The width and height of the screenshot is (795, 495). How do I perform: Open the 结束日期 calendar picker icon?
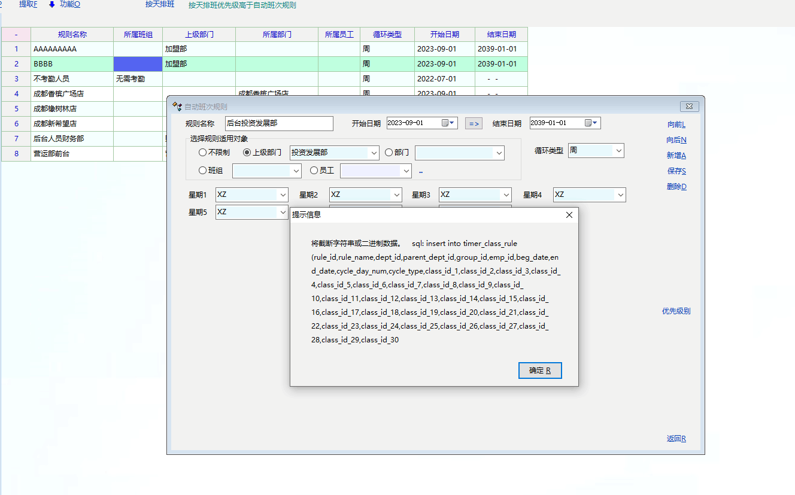tap(588, 123)
